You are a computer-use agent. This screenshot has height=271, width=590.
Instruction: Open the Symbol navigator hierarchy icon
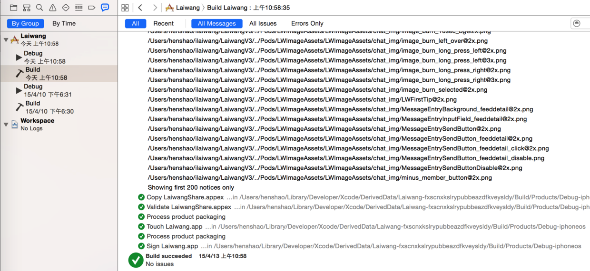[27, 8]
